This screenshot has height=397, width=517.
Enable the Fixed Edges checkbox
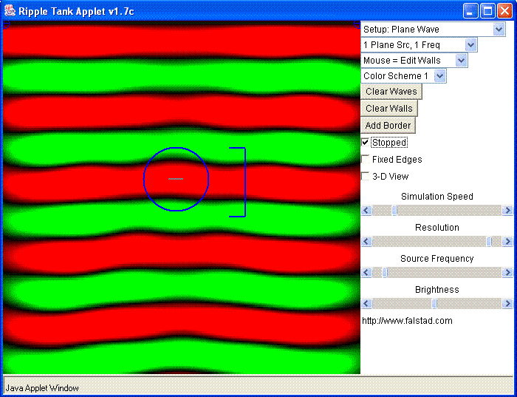[x=366, y=160]
